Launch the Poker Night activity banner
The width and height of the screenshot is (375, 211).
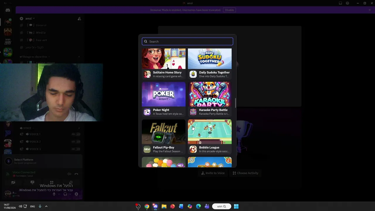coord(163,94)
